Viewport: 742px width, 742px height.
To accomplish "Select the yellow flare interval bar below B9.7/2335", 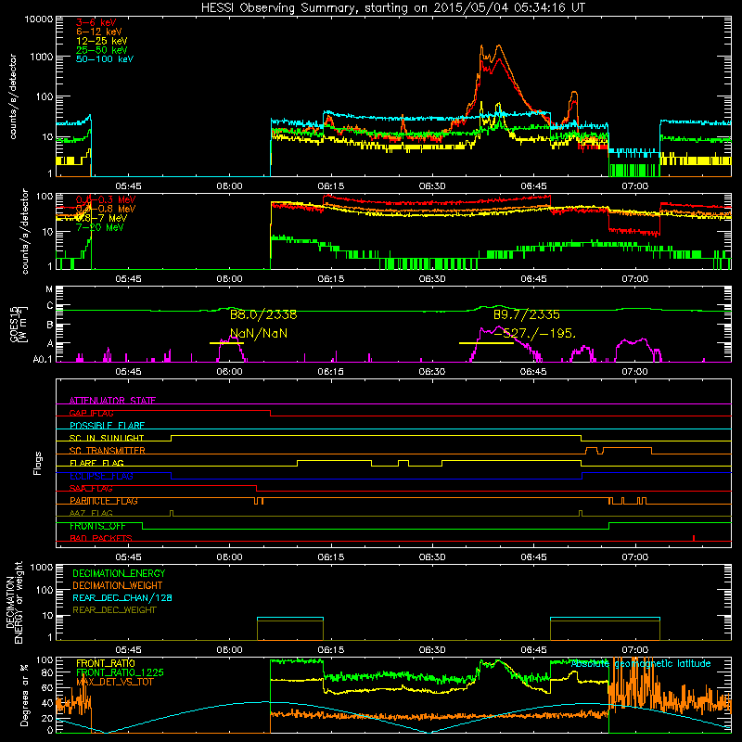I will coord(486,343).
